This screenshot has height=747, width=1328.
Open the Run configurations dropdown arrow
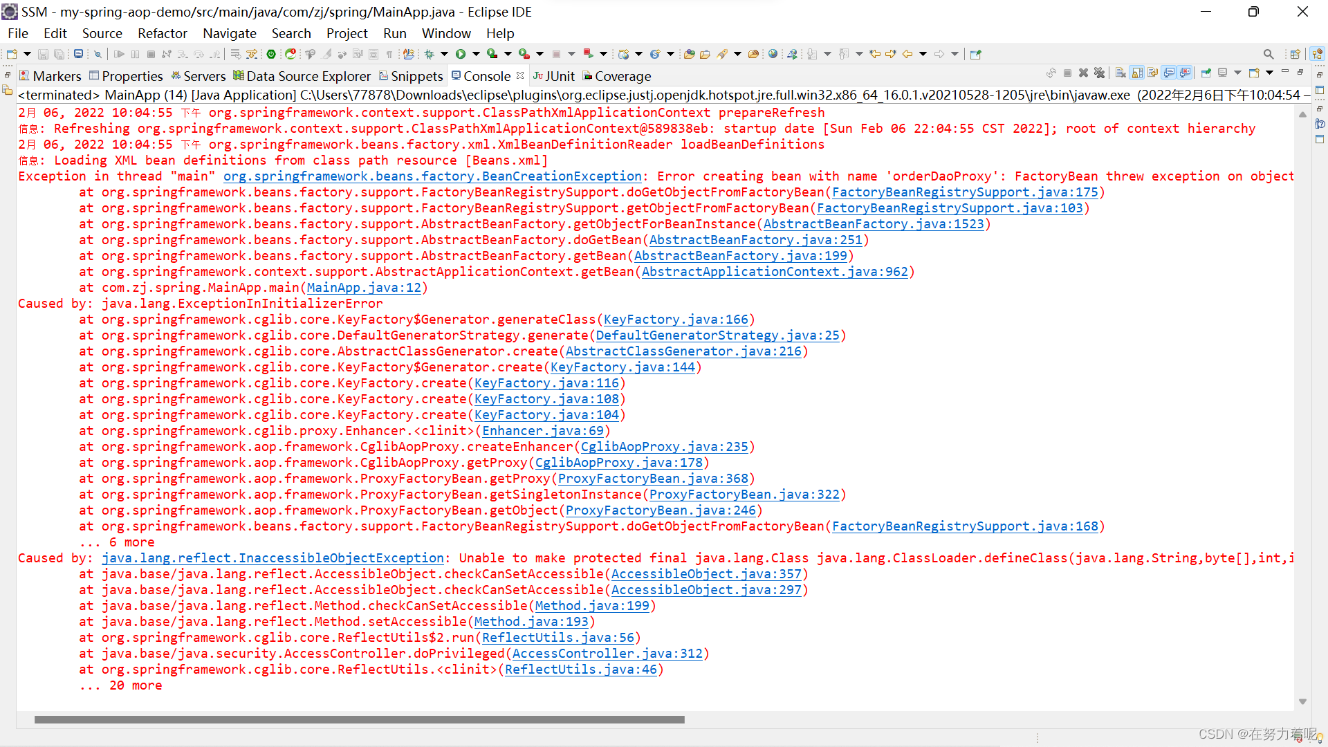tap(476, 54)
